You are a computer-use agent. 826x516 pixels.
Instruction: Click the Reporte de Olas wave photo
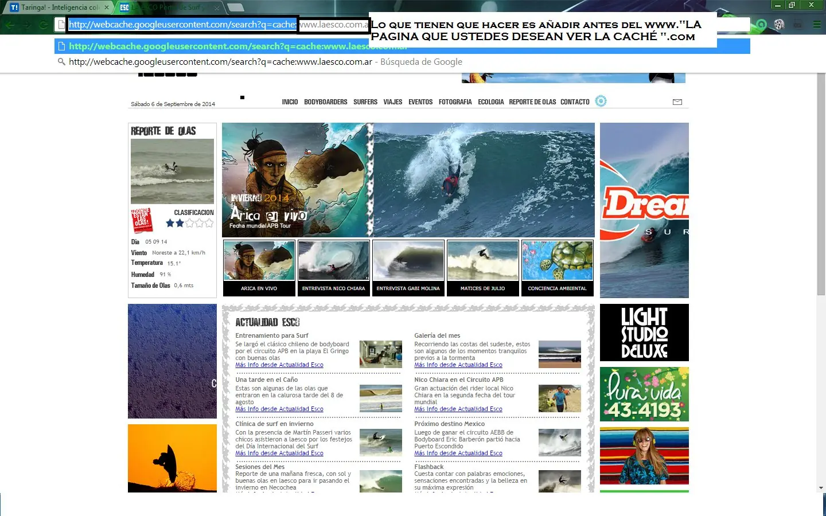coord(172,171)
